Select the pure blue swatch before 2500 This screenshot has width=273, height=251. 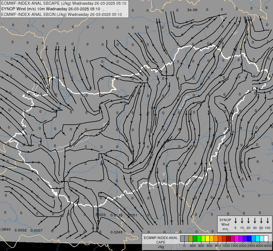coord(249,238)
